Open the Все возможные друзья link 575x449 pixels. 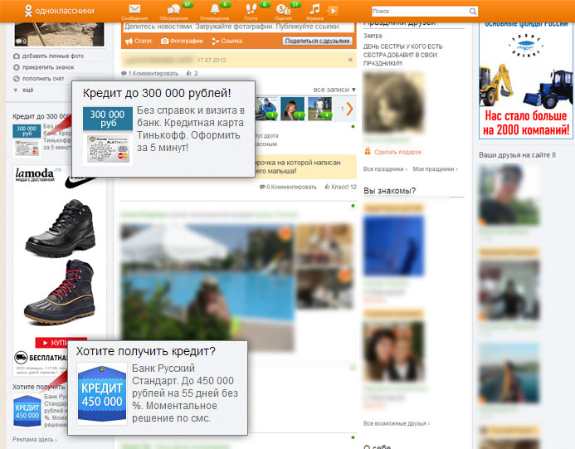[397, 423]
